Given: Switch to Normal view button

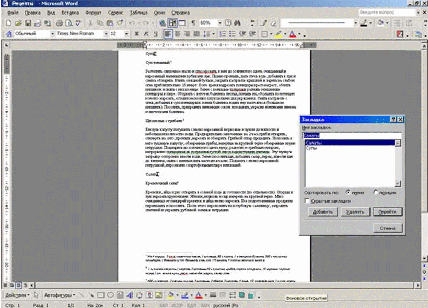Looking at the screenshot, I should tap(5, 286).
